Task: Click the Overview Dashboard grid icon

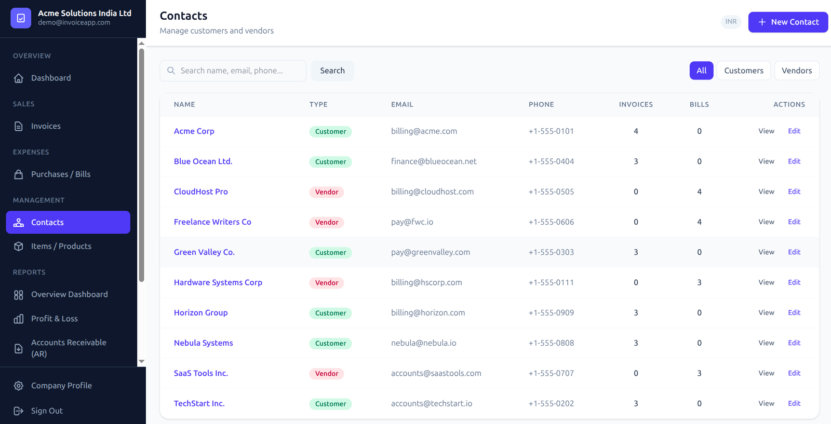Action: (19, 295)
